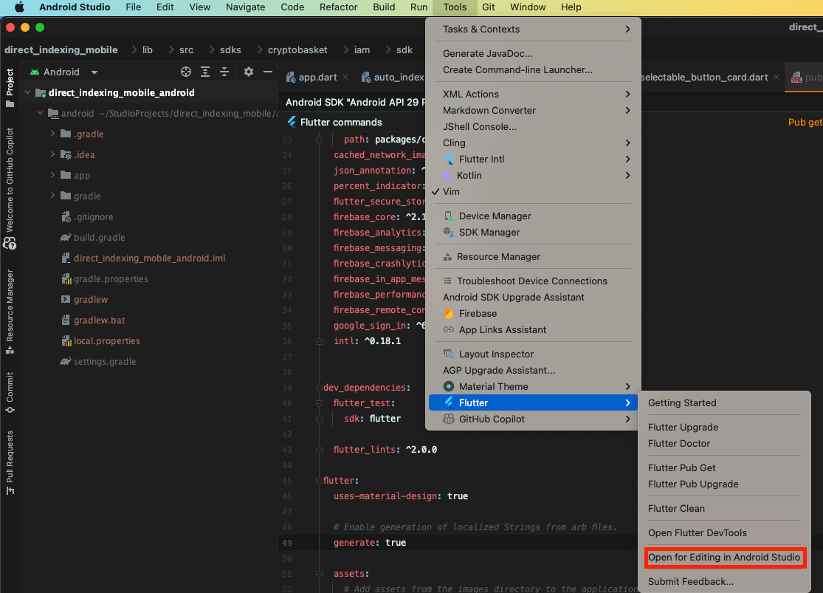Open the Commit tool window

click(10, 392)
